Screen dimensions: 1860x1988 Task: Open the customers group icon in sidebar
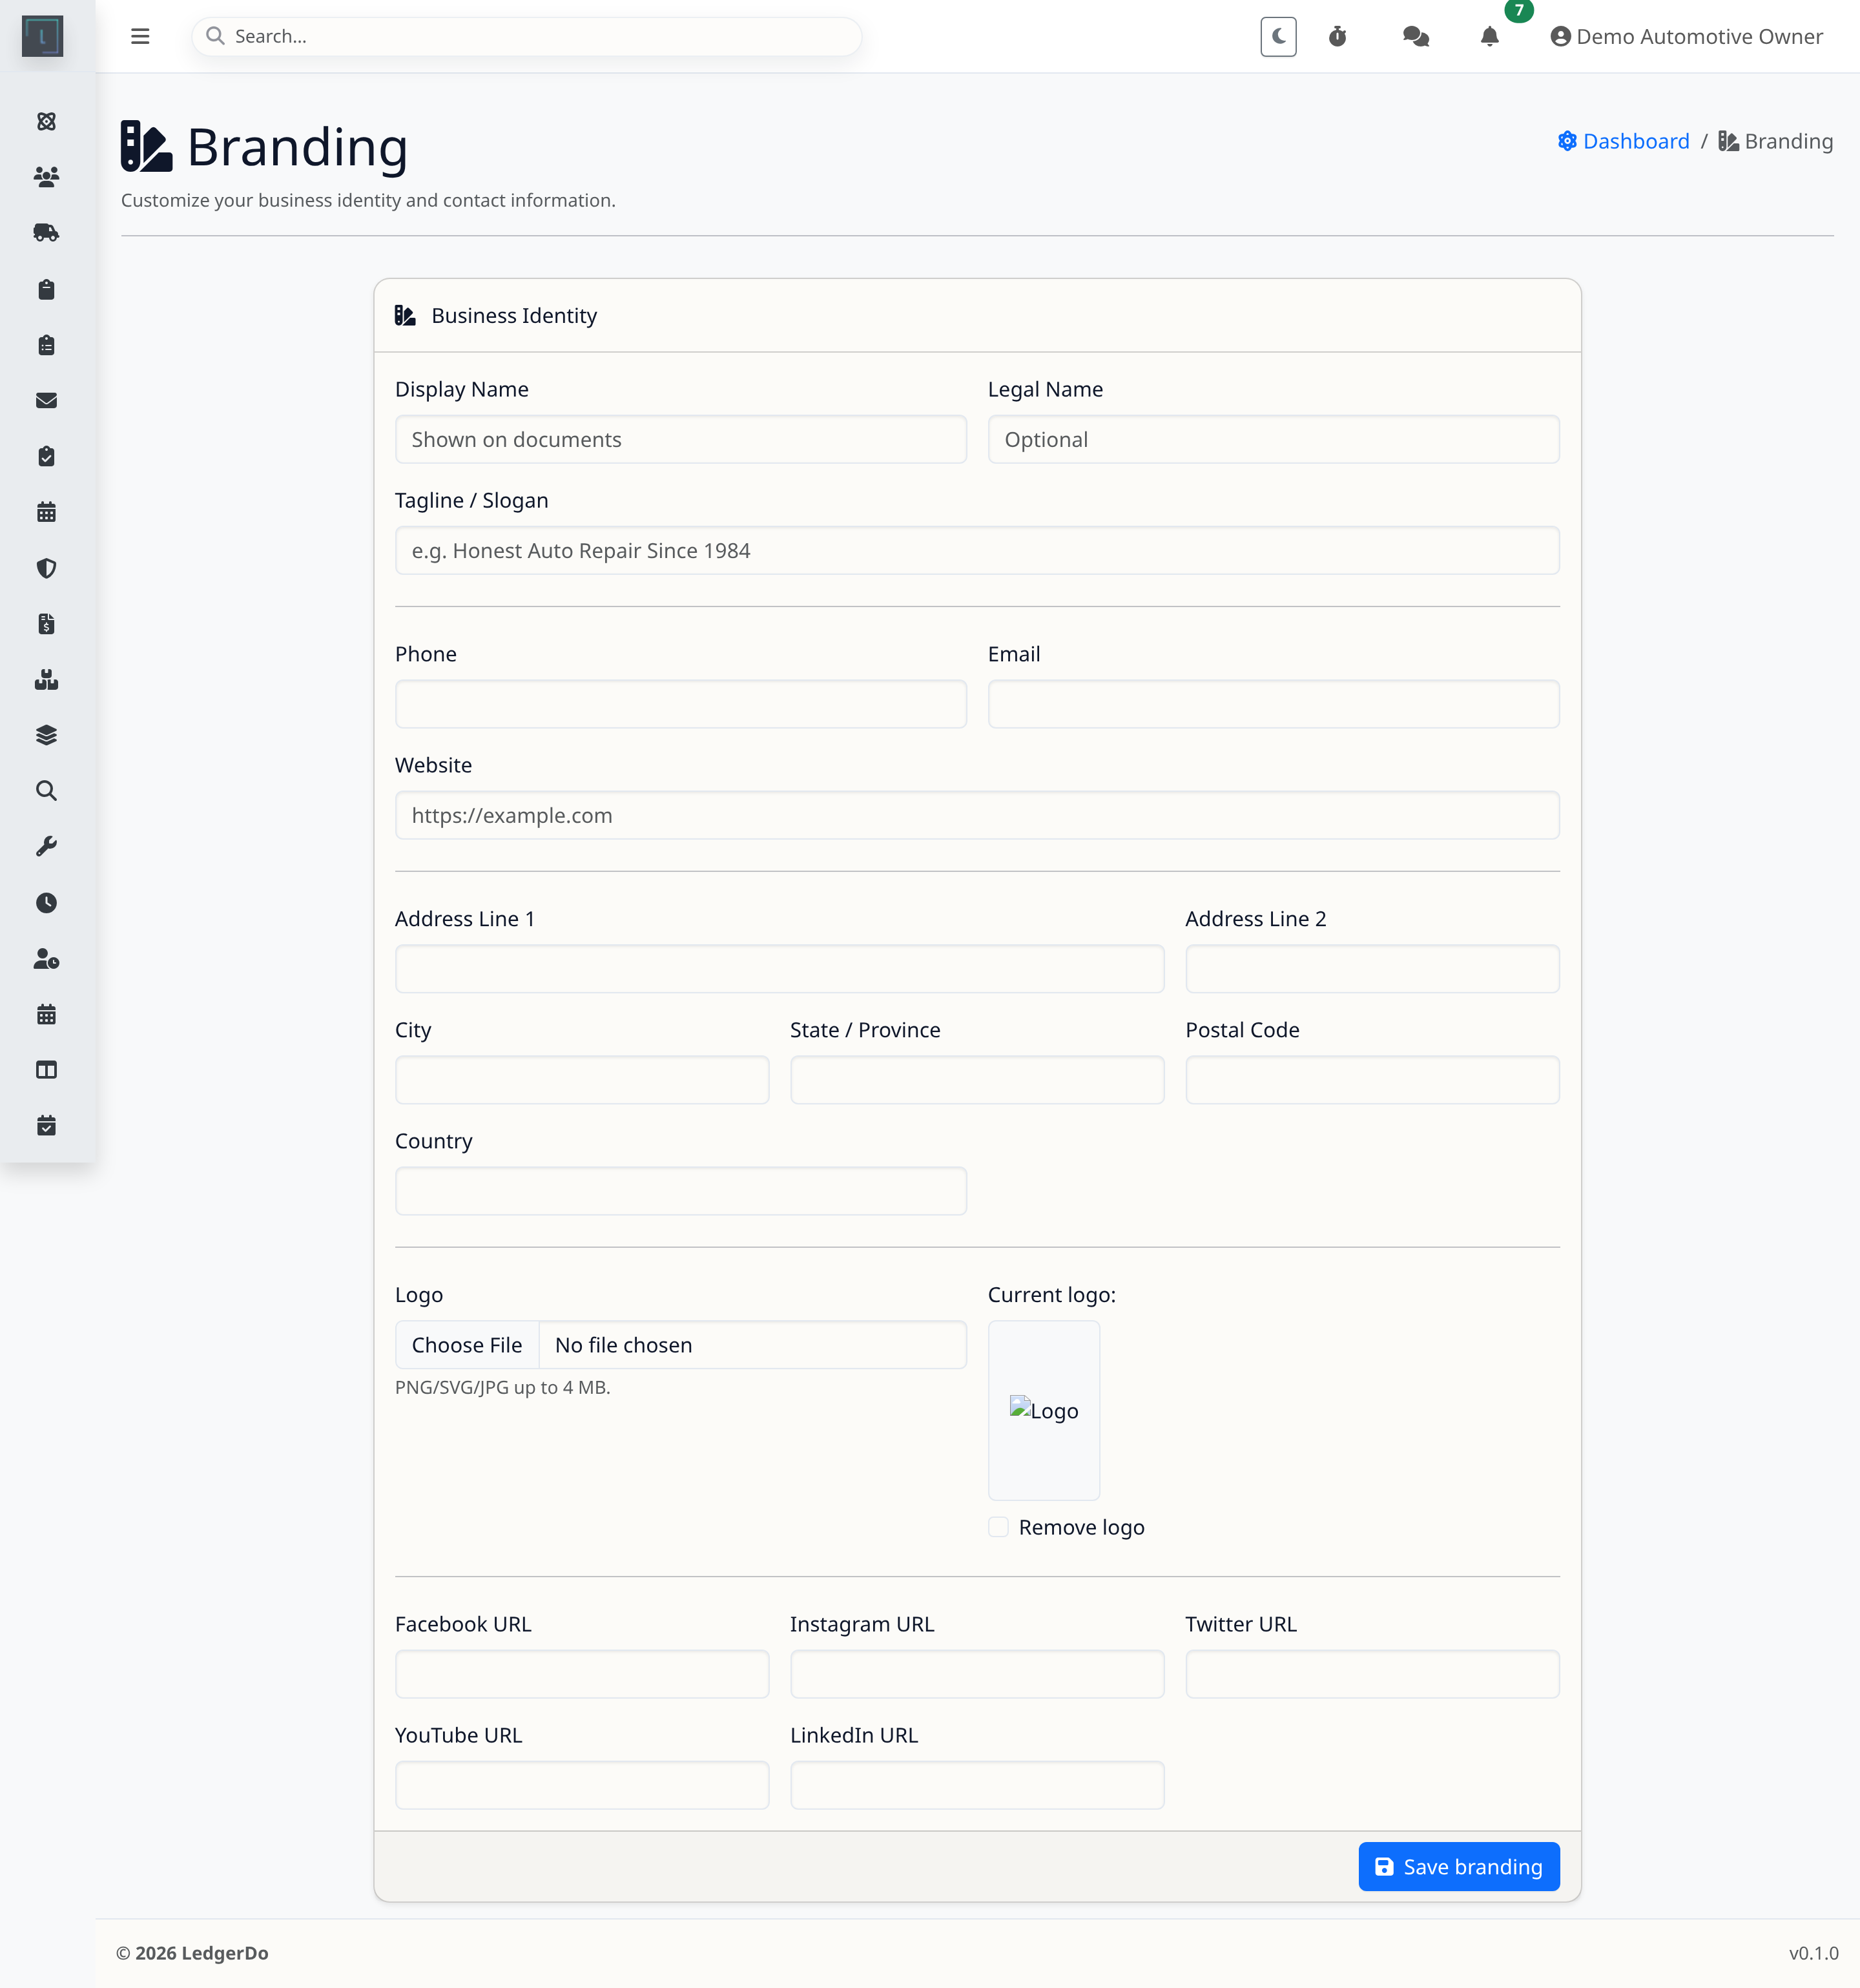click(x=46, y=177)
